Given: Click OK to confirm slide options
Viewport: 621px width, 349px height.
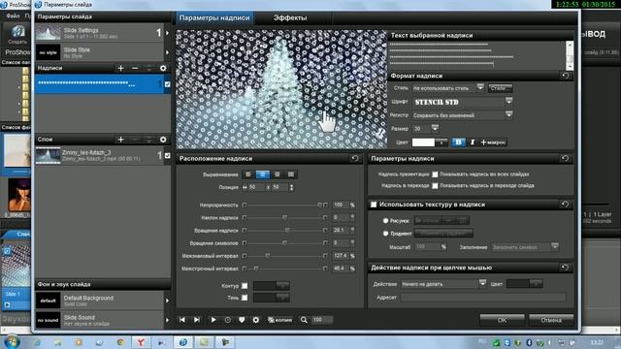Looking at the screenshot, I should click(x=502, y=320).
